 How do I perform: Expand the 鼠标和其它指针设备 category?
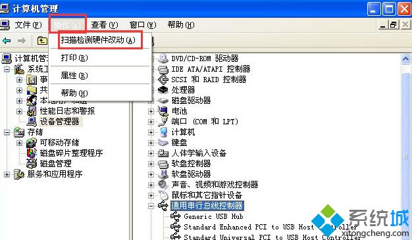pos(151,195)
